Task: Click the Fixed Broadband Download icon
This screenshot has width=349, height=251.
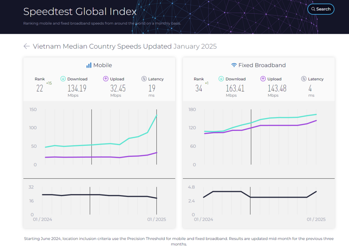Action: (x=221, y=79)
